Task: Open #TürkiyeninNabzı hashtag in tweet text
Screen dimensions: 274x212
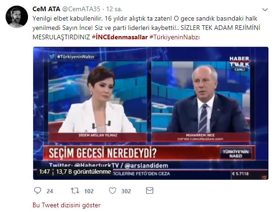Action: pyautogui.click(x=175, y=37)
